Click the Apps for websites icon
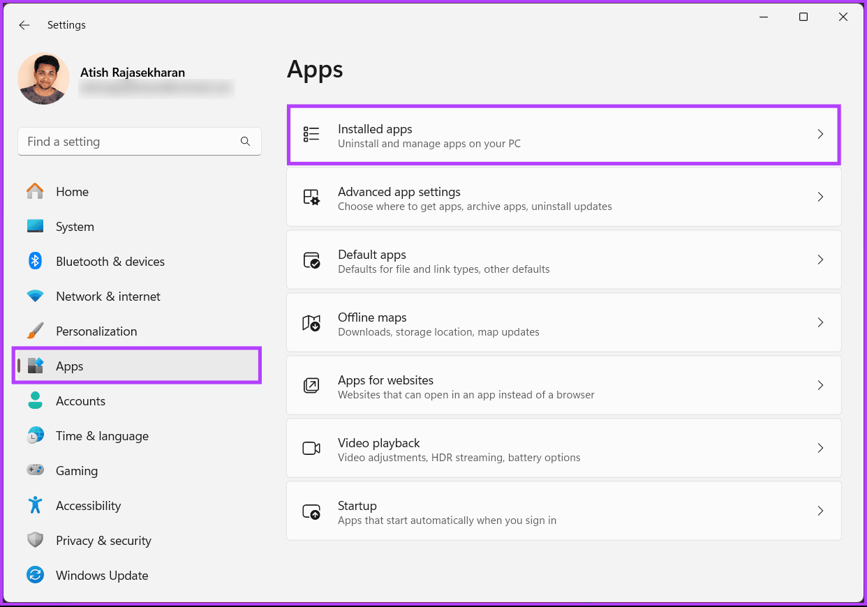The width and height of the screenshot is (867, 607). click(x=311, y=386)
